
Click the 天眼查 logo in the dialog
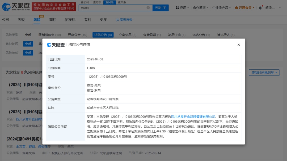pos(56,45)
